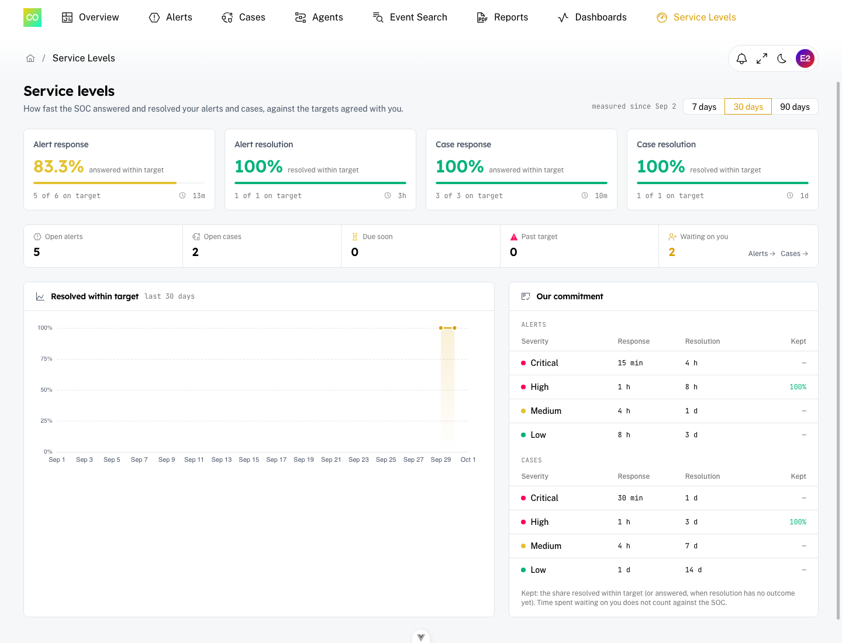The width and height of the screenshot is (842, 643).
Task: Open the Service Levels nav item
Action: pyautogui.click(x=696, y=18)
